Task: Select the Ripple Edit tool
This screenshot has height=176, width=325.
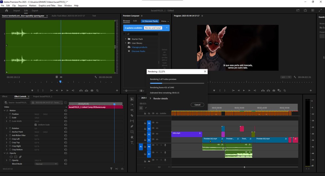Action: click(x=132, y=110)
